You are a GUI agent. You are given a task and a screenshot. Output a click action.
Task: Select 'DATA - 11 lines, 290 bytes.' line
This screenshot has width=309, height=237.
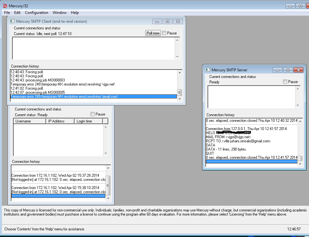[252, 149]
